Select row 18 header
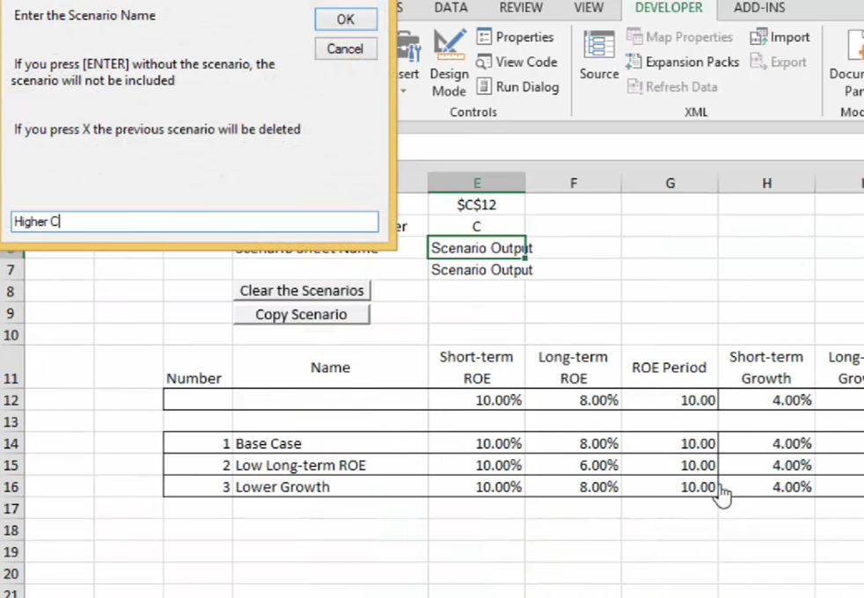This screenshot has width=864, height=598. pos(11,530)
